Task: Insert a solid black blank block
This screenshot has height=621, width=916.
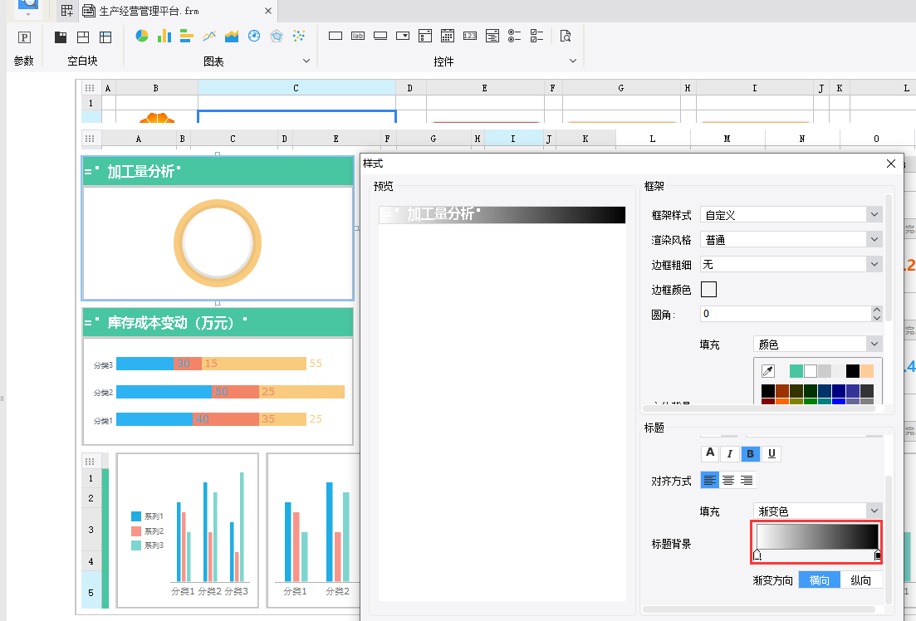Action: [x=60, y=37]
